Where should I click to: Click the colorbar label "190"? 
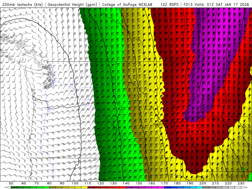pyautogui.click(x=190, y=183)
